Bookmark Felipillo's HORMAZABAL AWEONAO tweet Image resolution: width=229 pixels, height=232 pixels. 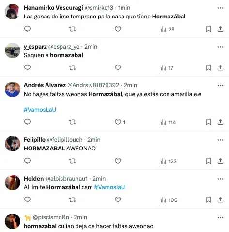(x=208, y=161)
